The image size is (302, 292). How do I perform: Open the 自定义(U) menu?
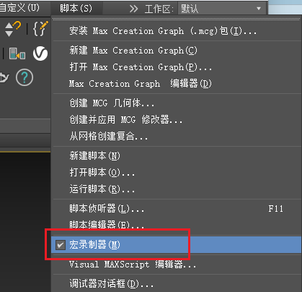[19, 8]
